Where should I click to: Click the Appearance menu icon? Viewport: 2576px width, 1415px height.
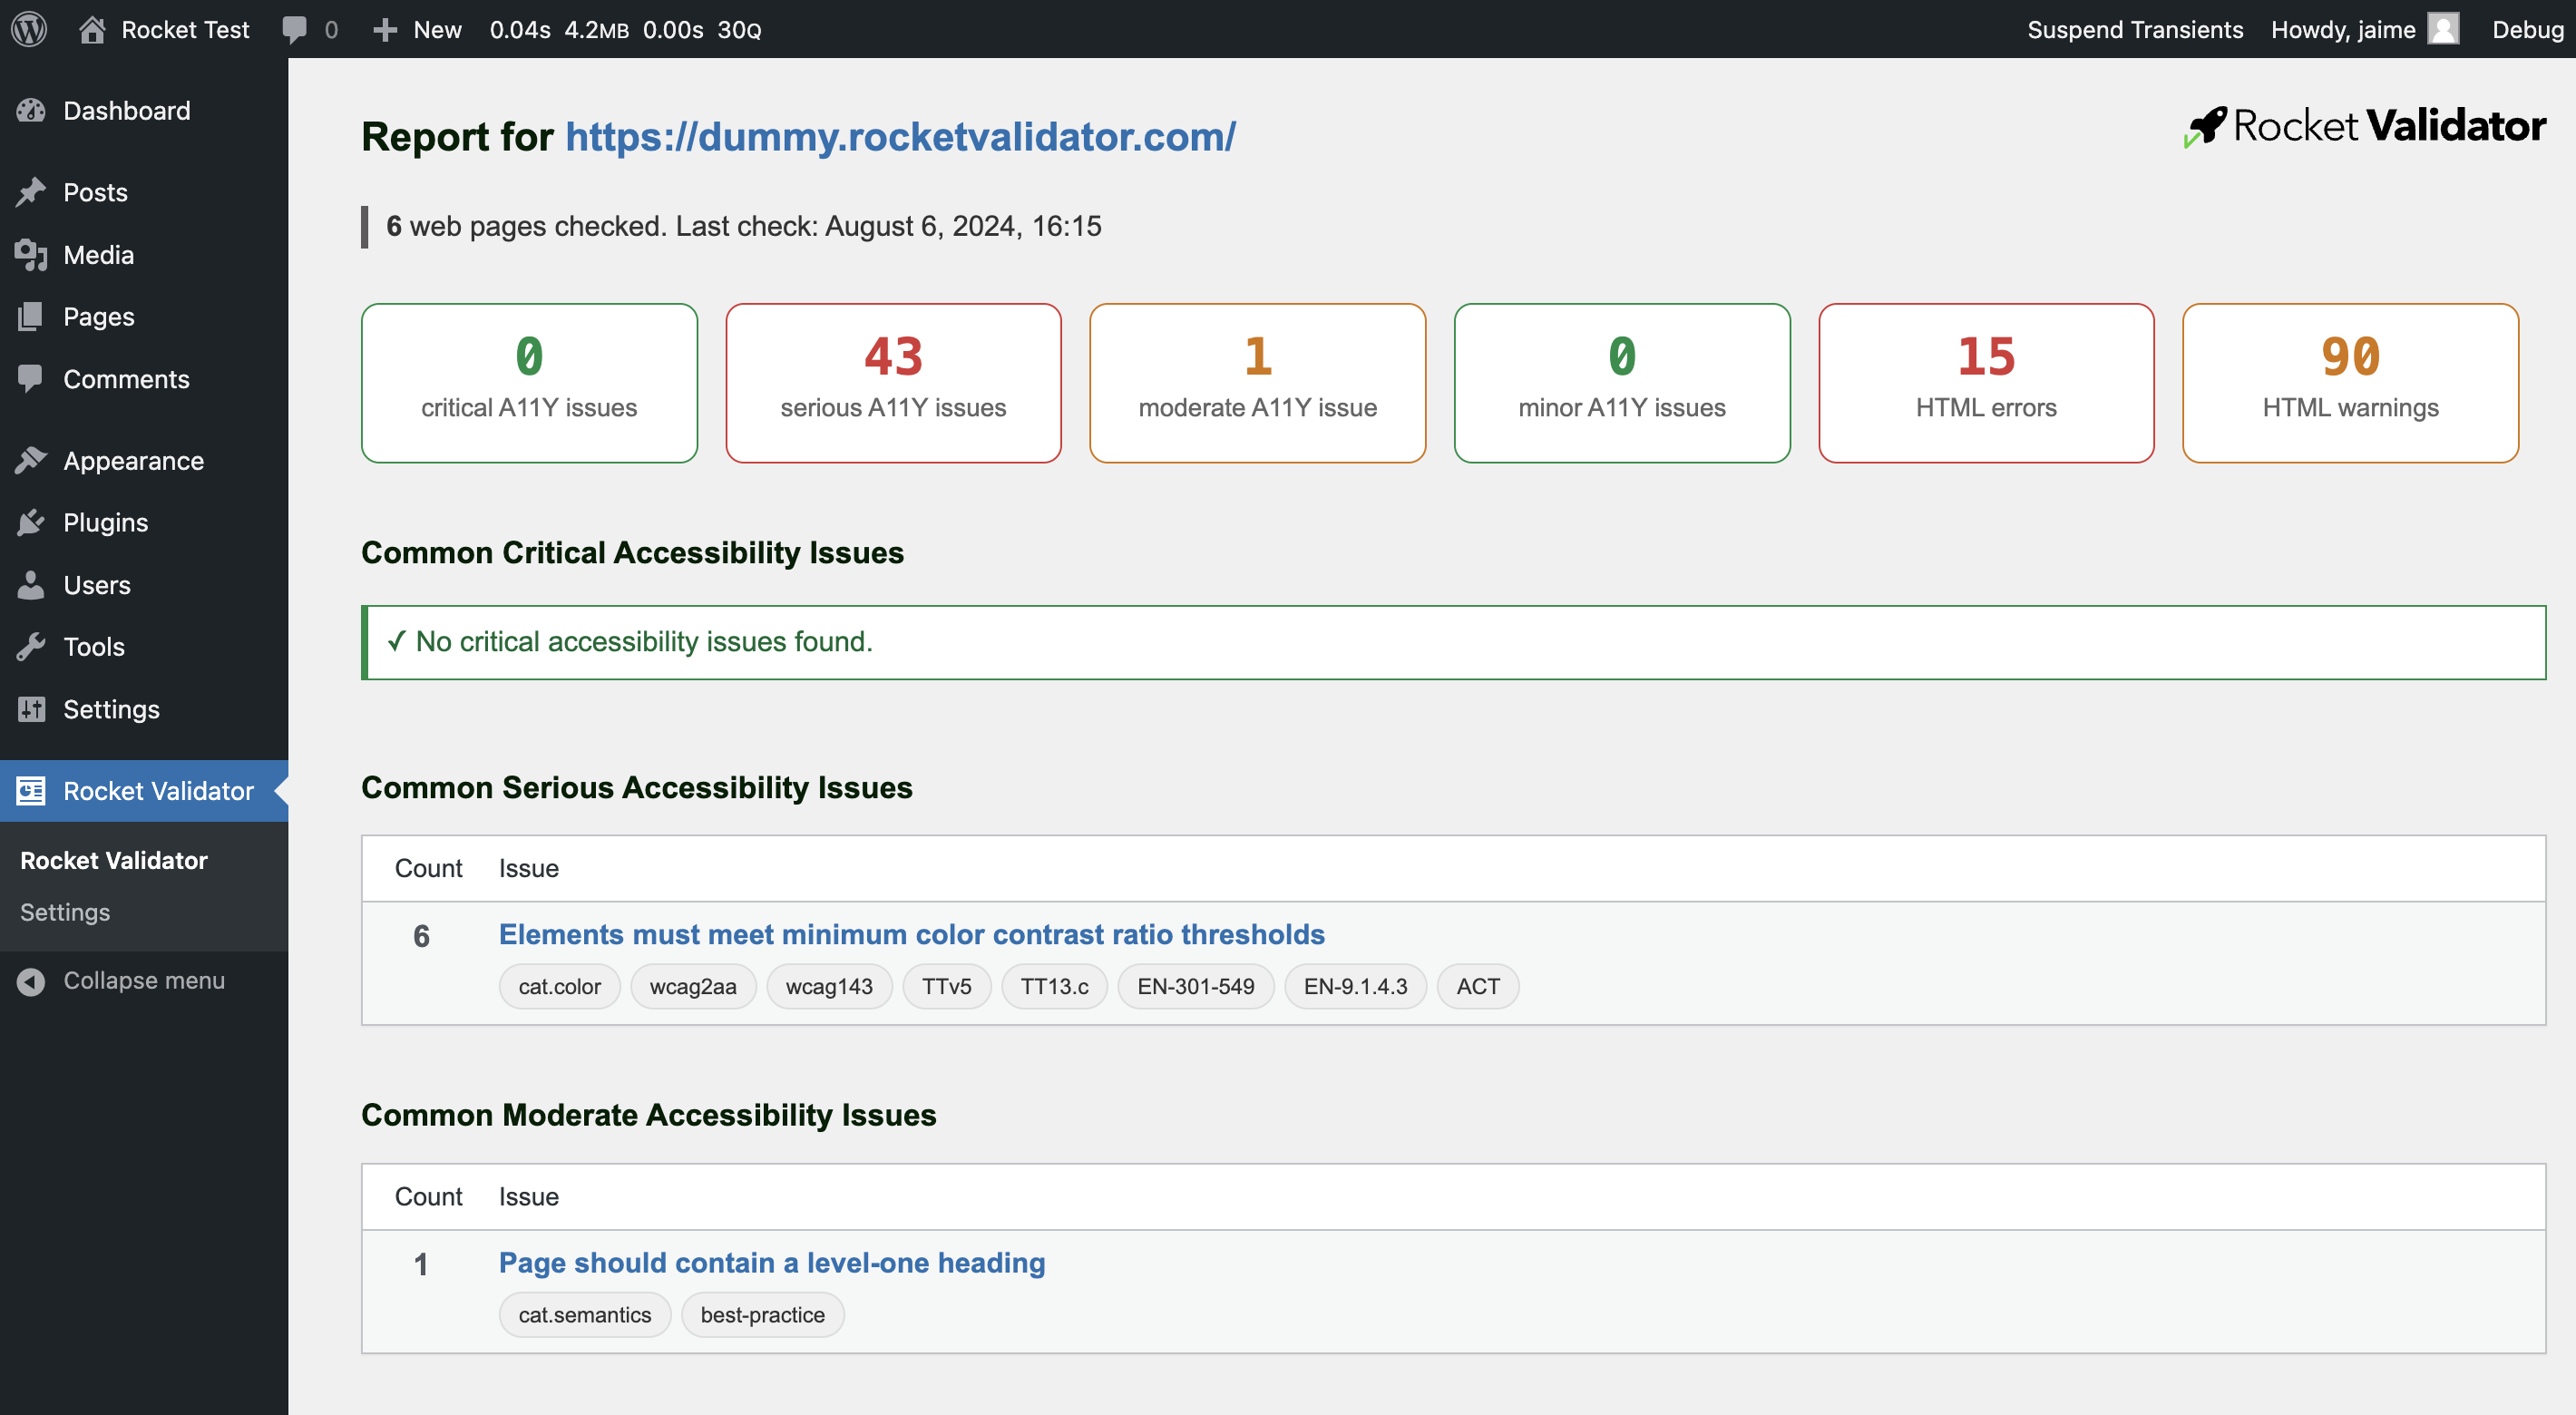coord(32,460)
